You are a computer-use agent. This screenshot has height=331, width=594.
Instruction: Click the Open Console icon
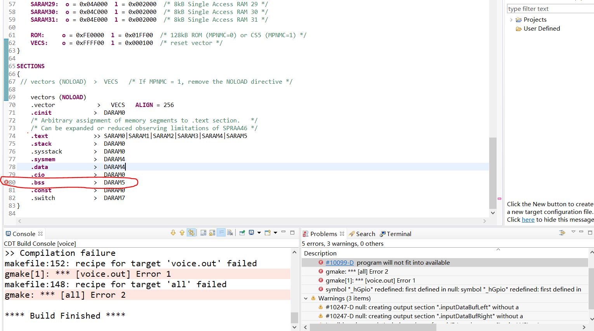(x=267, y=233)
